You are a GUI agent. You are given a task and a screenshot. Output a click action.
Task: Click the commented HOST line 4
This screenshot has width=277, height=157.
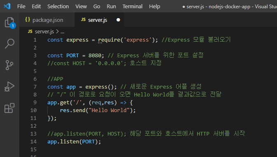pos(105,63)
